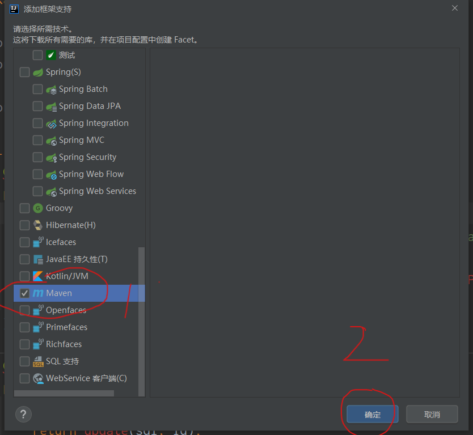Image resolution: width=473 pixels, height=435 pixels.
Task: Enable the Spring MVC checkbox
Action: tap(37, 140)
